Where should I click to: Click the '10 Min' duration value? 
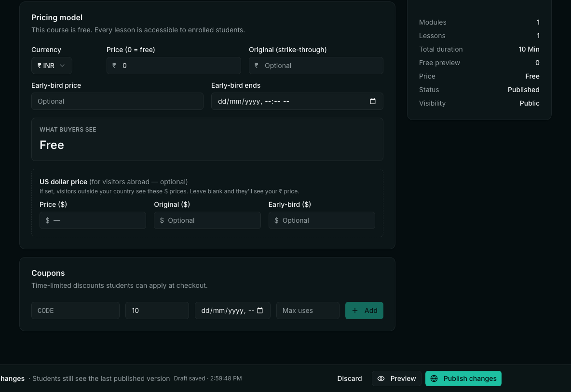[x=529, y=49]
